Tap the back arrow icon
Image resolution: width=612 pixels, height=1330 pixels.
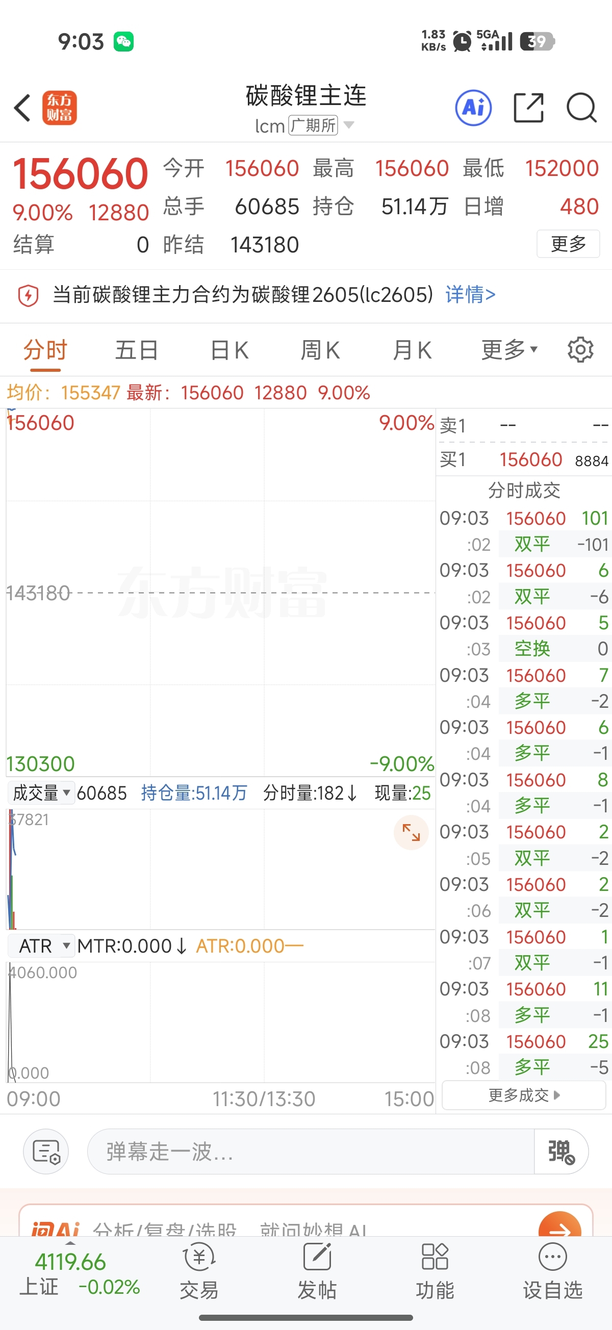23,108
